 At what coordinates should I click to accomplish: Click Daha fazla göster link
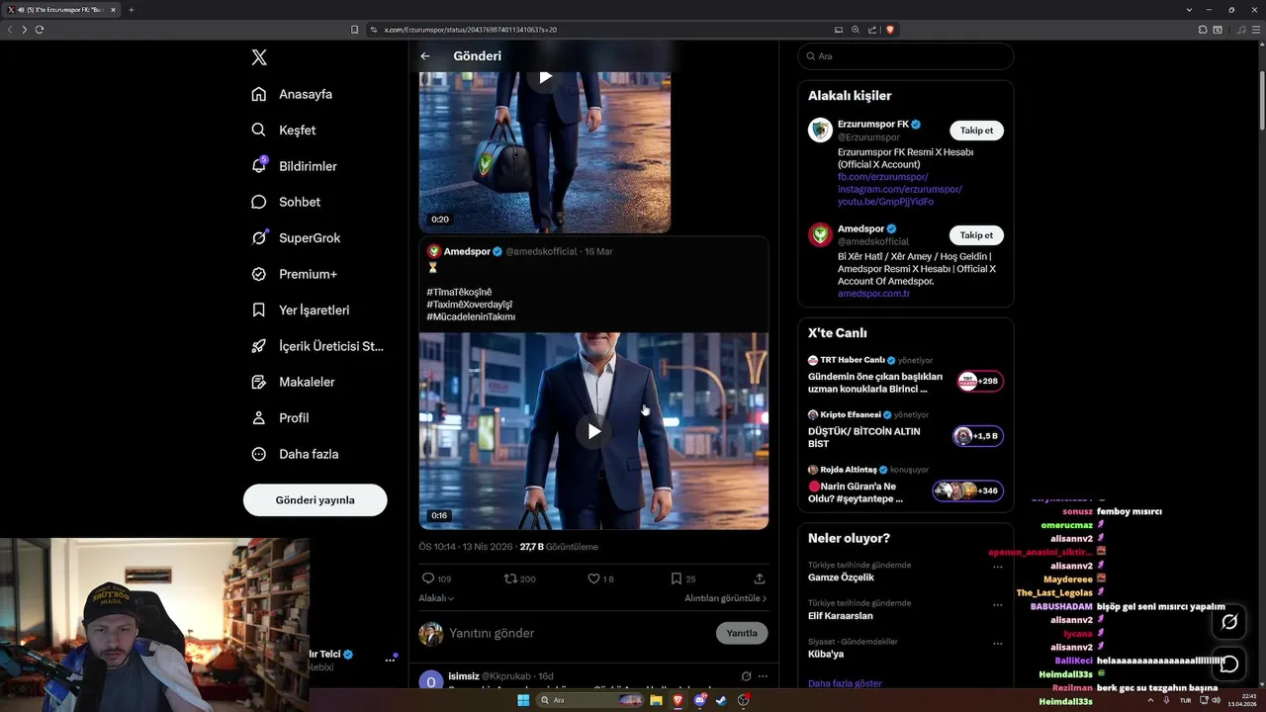click(x=845, y=683)
